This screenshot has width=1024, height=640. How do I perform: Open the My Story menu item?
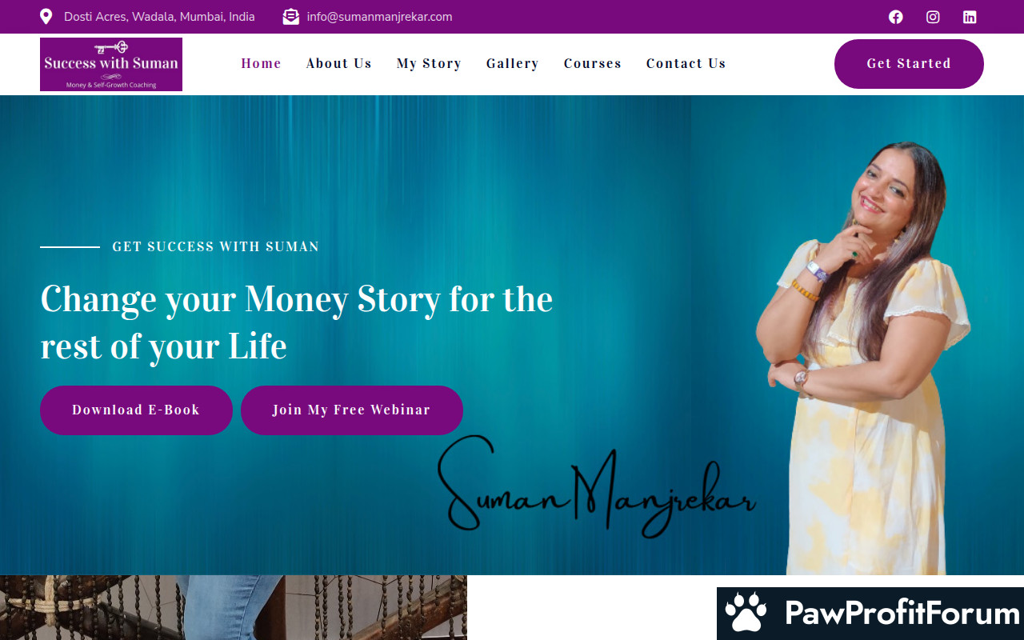tap(429, 63)
